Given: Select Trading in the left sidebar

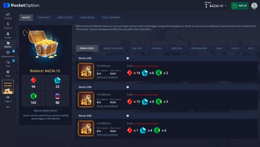Looking at the screenshot, I should (x=8, y=16).
